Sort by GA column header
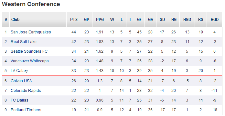Screen dimensions: 225x116 [x=151, y=20]
